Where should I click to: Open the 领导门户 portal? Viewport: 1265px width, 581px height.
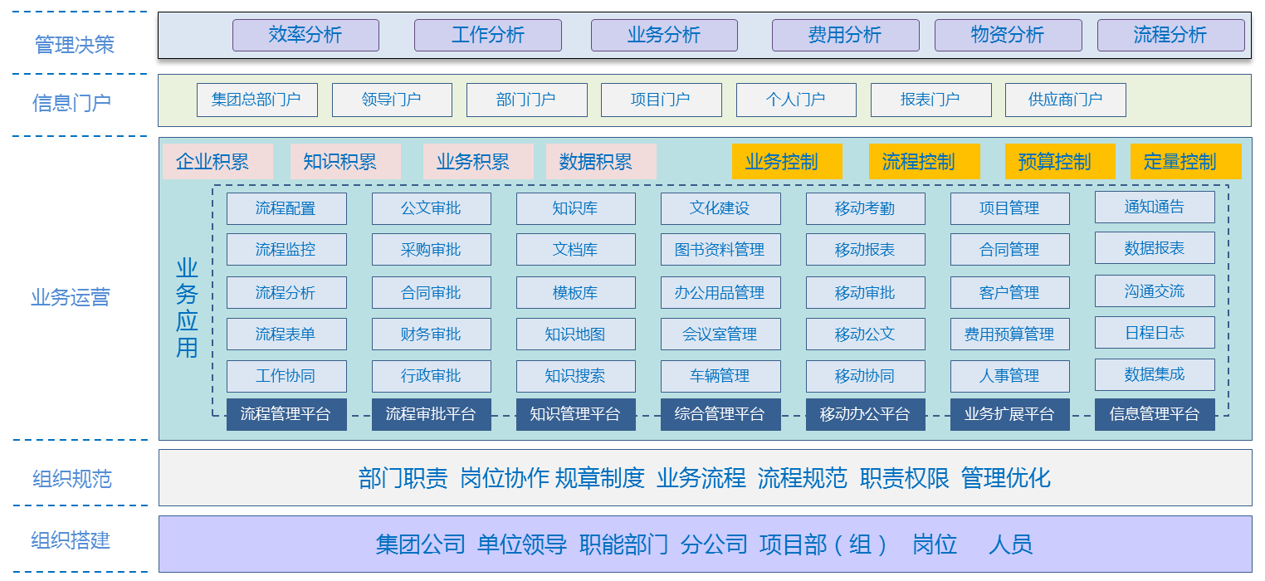click(392, 100)
